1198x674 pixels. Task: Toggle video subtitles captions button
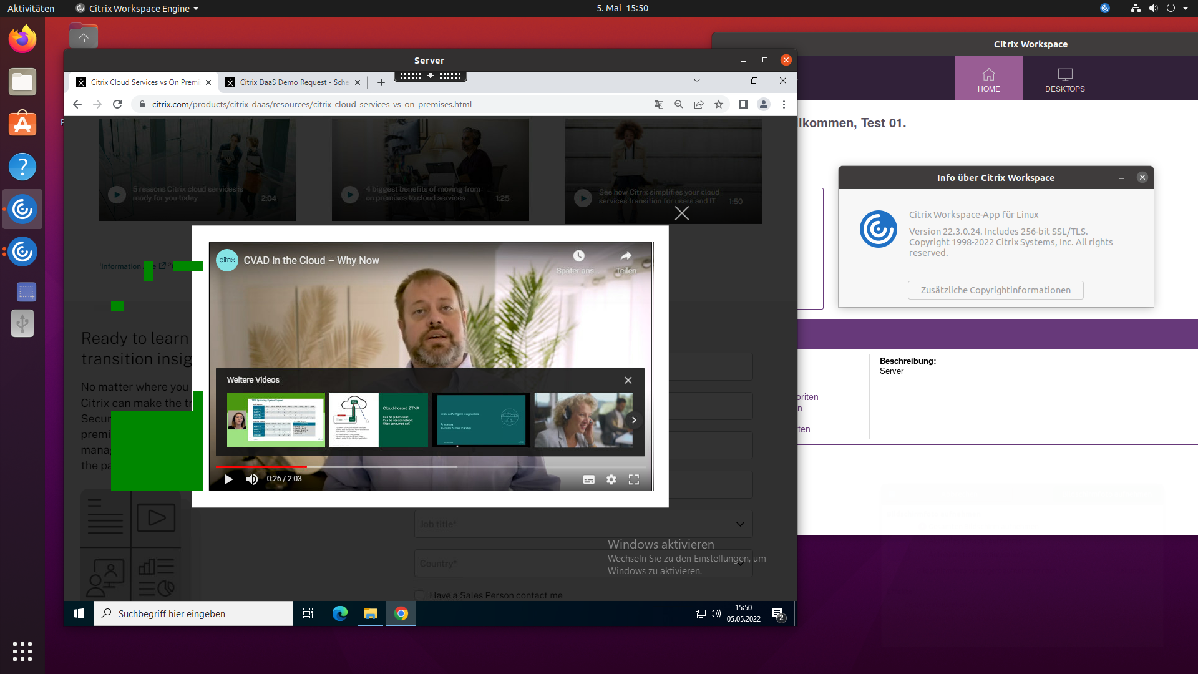pyautogui.click(x=588, y=479)
